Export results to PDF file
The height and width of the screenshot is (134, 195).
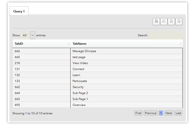(179, 22)
